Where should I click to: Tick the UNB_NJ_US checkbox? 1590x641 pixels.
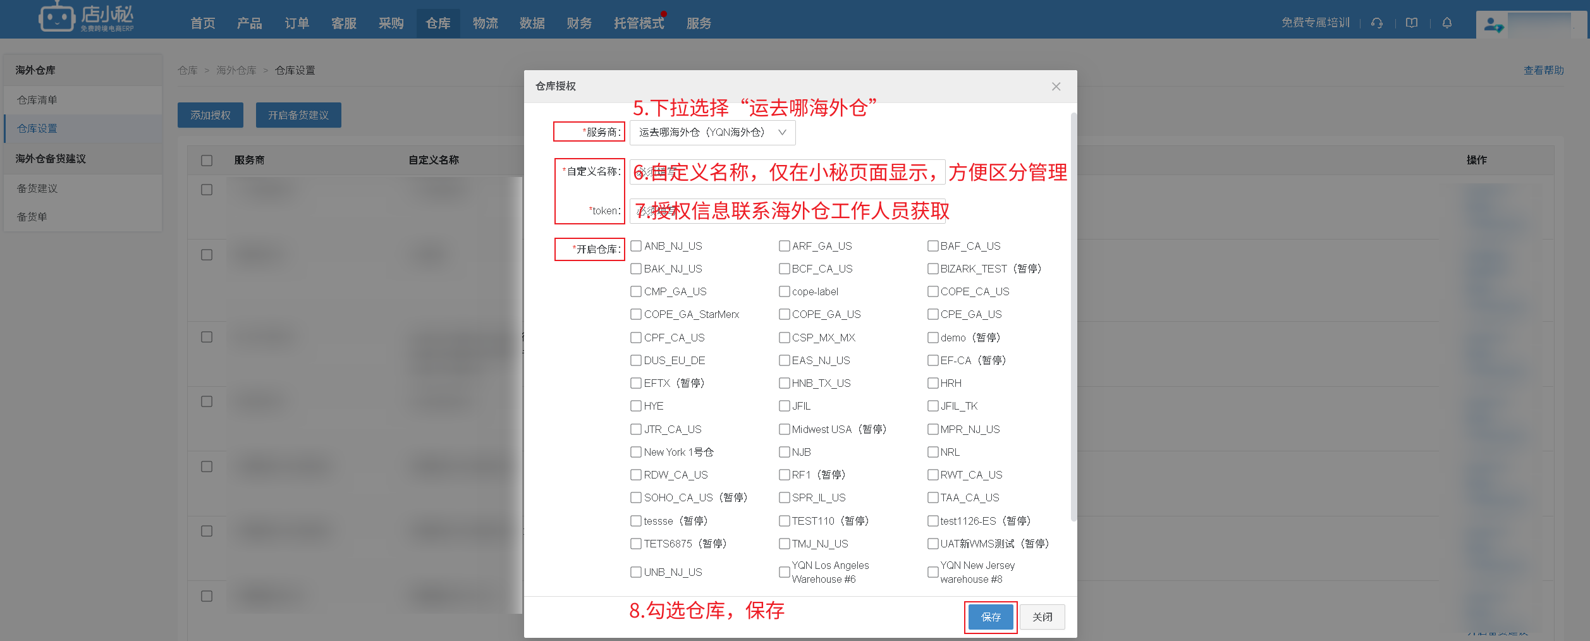(x=636, y=572)
